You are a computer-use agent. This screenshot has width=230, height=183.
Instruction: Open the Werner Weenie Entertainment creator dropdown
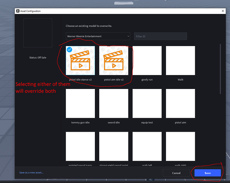(x=98, y=36)
